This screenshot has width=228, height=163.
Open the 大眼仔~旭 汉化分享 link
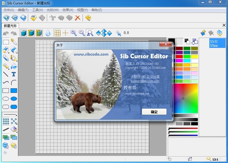pos(145,76)
